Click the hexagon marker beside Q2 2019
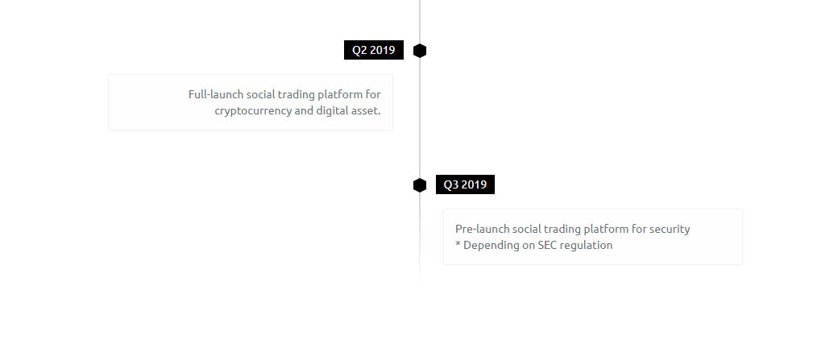The height and width of the screenshot is (348, 838). [420, 51]
